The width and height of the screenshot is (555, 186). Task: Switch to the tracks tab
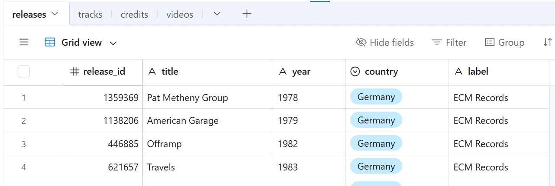[x=90, y=14]
